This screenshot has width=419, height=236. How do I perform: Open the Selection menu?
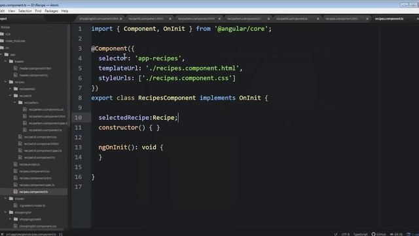(x=25, y=11)
